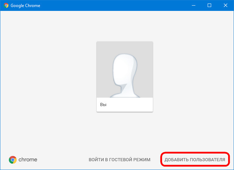Select the Вы profile avatar picture

coord(125,70)
